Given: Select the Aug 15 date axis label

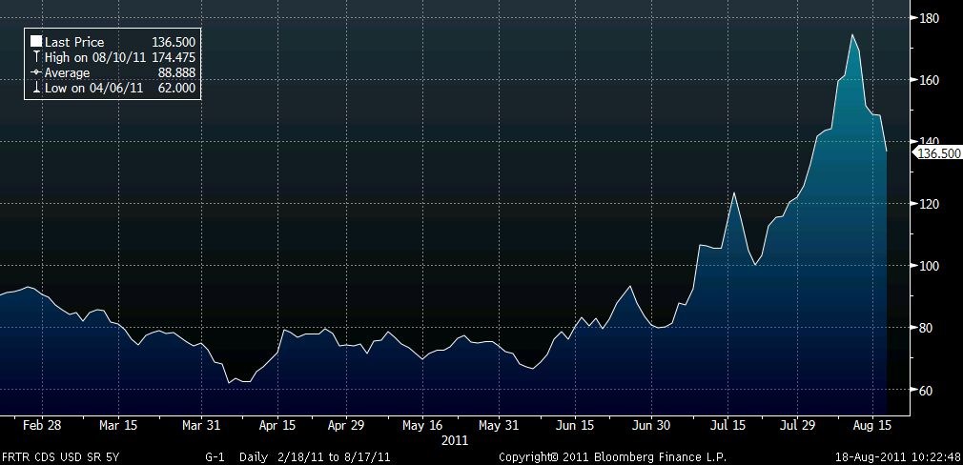Looking at the screenshot, I should point(872,426).
